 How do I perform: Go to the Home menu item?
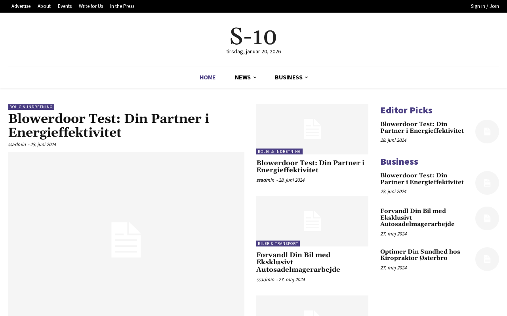pos(208,77)
